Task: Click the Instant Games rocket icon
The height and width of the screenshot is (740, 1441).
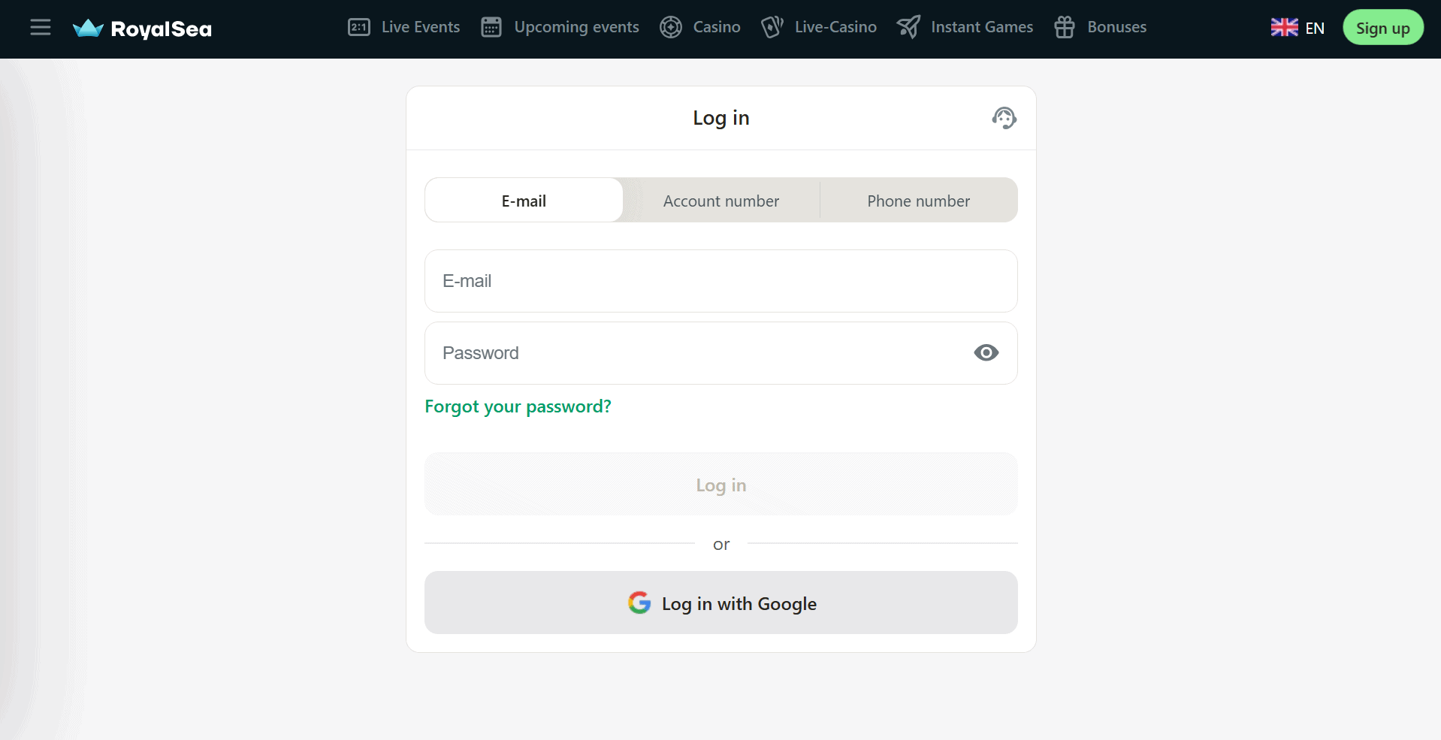Action: [908, 27]
